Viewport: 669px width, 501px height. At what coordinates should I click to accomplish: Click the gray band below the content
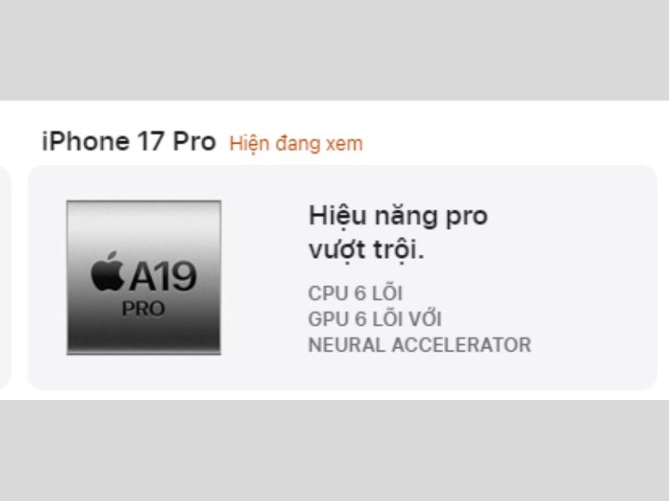coord(334,450)
